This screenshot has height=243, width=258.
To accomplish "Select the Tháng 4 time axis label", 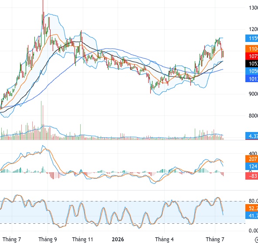I will pyautogui.click(x=164, y=239).
